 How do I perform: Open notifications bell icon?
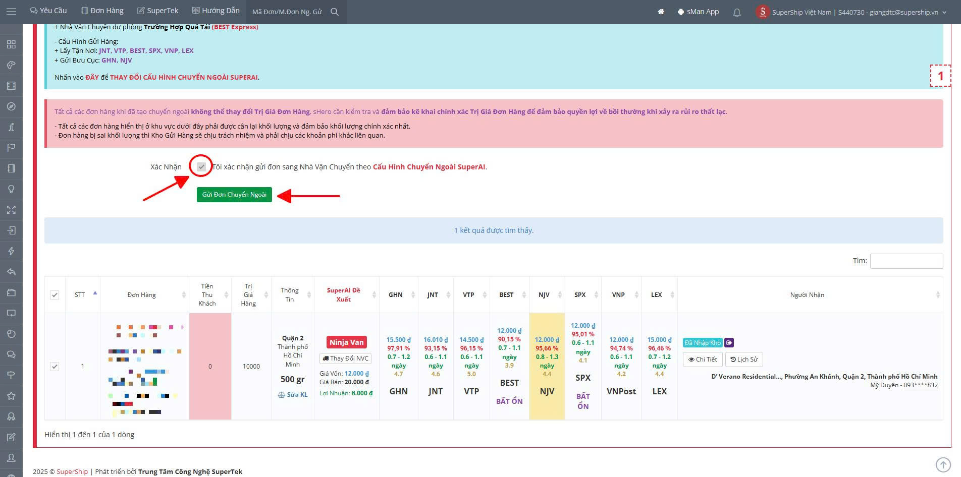point(737,12)
